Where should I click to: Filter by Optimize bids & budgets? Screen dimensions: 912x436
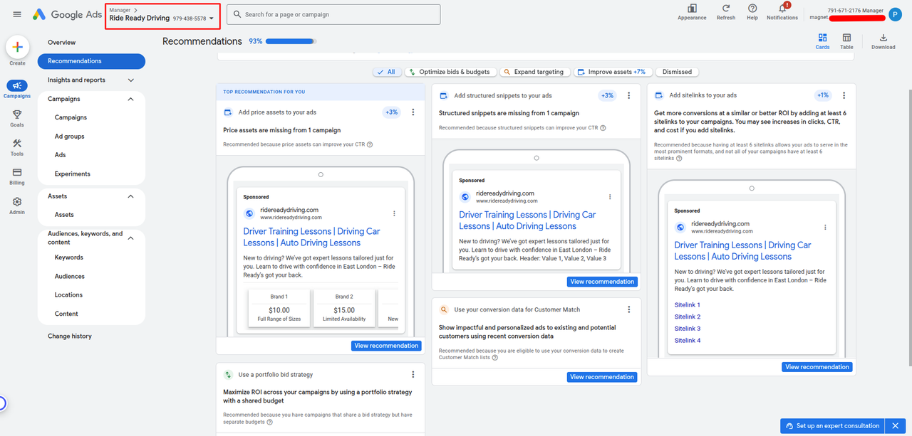(x=450, y=72)
